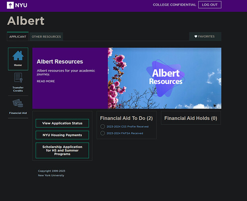Switch to the Other Resources tab
The image size is (247, 201).
tap(46, 37)
